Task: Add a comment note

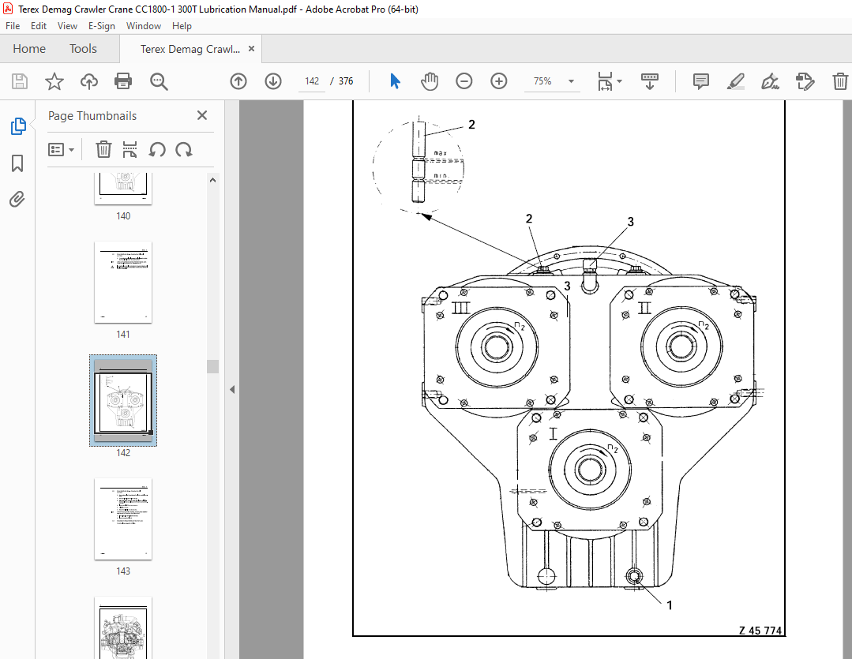Action: point(701,81)
